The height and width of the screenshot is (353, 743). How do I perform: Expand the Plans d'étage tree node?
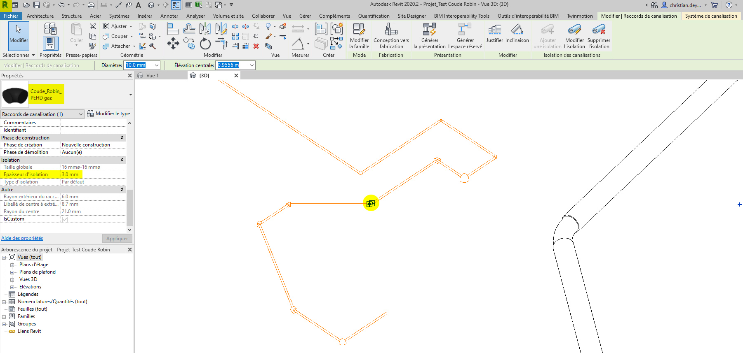[12, 265]
